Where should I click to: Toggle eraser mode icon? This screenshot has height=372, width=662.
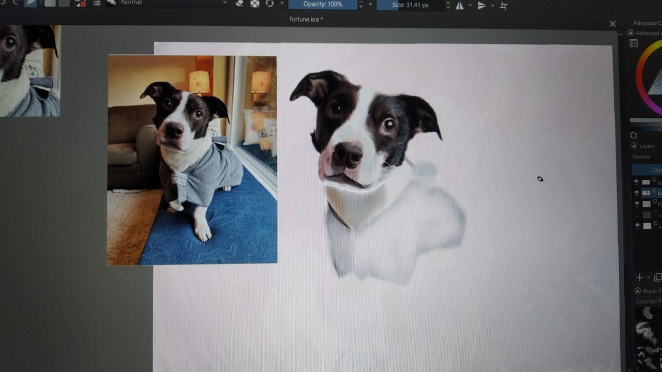239,3
